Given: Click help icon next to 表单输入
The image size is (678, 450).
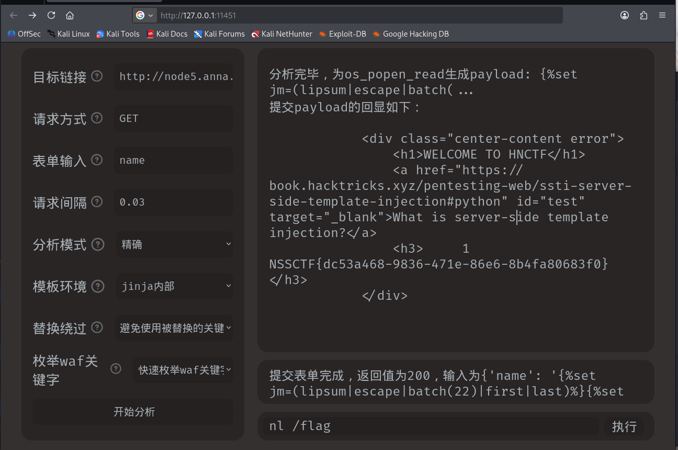Looking at the screenshot, I should click(97, 160).
